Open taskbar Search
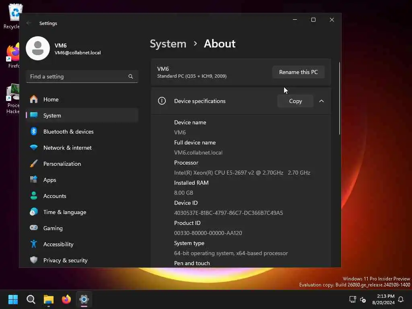Viewport: 412px width, 309px height. tap(31, 299)
